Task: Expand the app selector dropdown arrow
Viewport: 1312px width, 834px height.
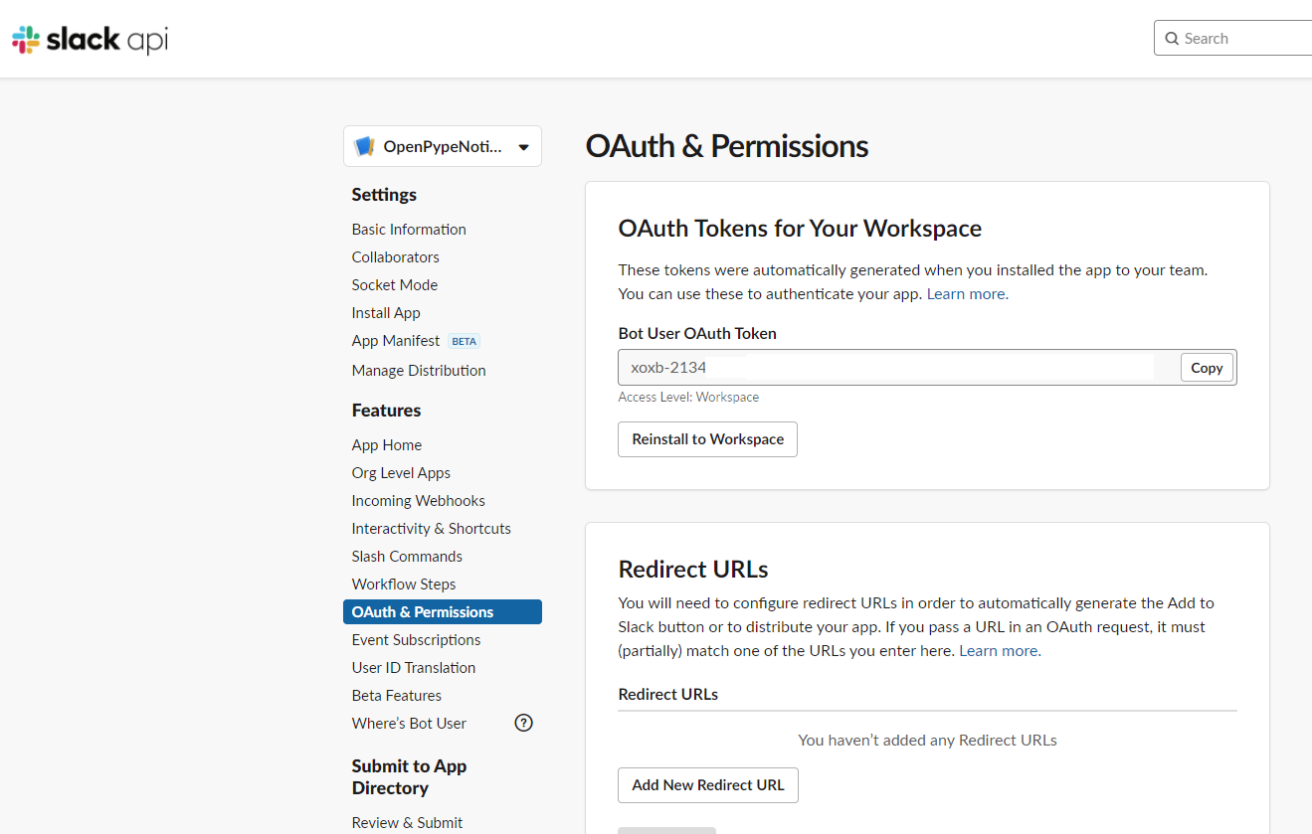Action: click(x=524, y=147)
